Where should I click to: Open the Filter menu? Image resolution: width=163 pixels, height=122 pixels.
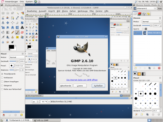tap(92, 11)
